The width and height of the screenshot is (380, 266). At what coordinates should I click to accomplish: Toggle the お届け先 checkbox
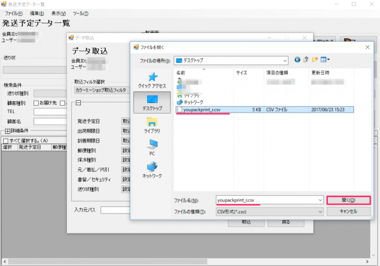[36, 103]
